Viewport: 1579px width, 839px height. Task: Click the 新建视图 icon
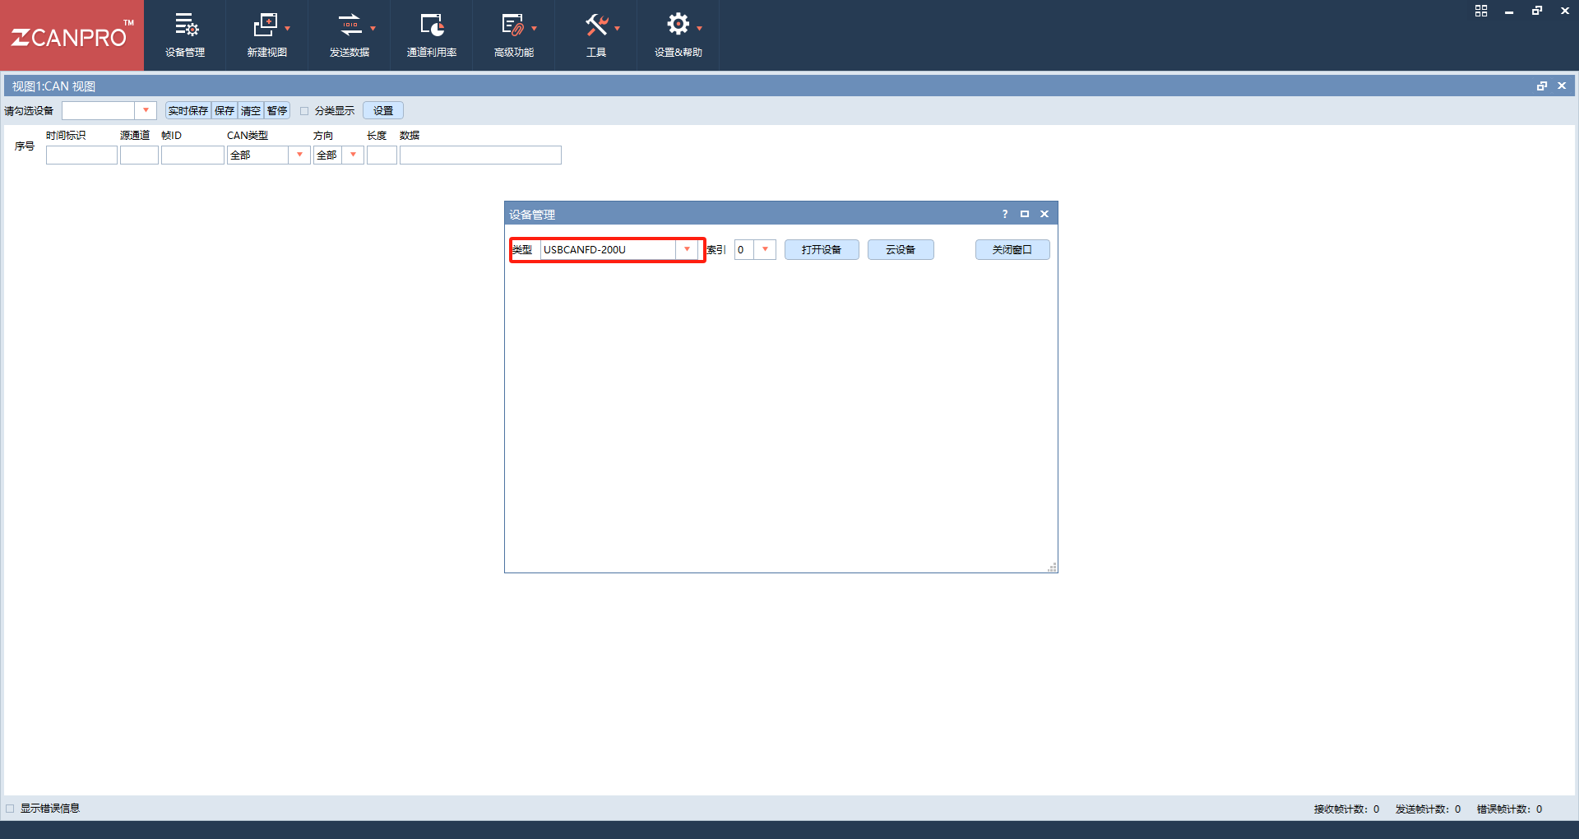(266, 25)
